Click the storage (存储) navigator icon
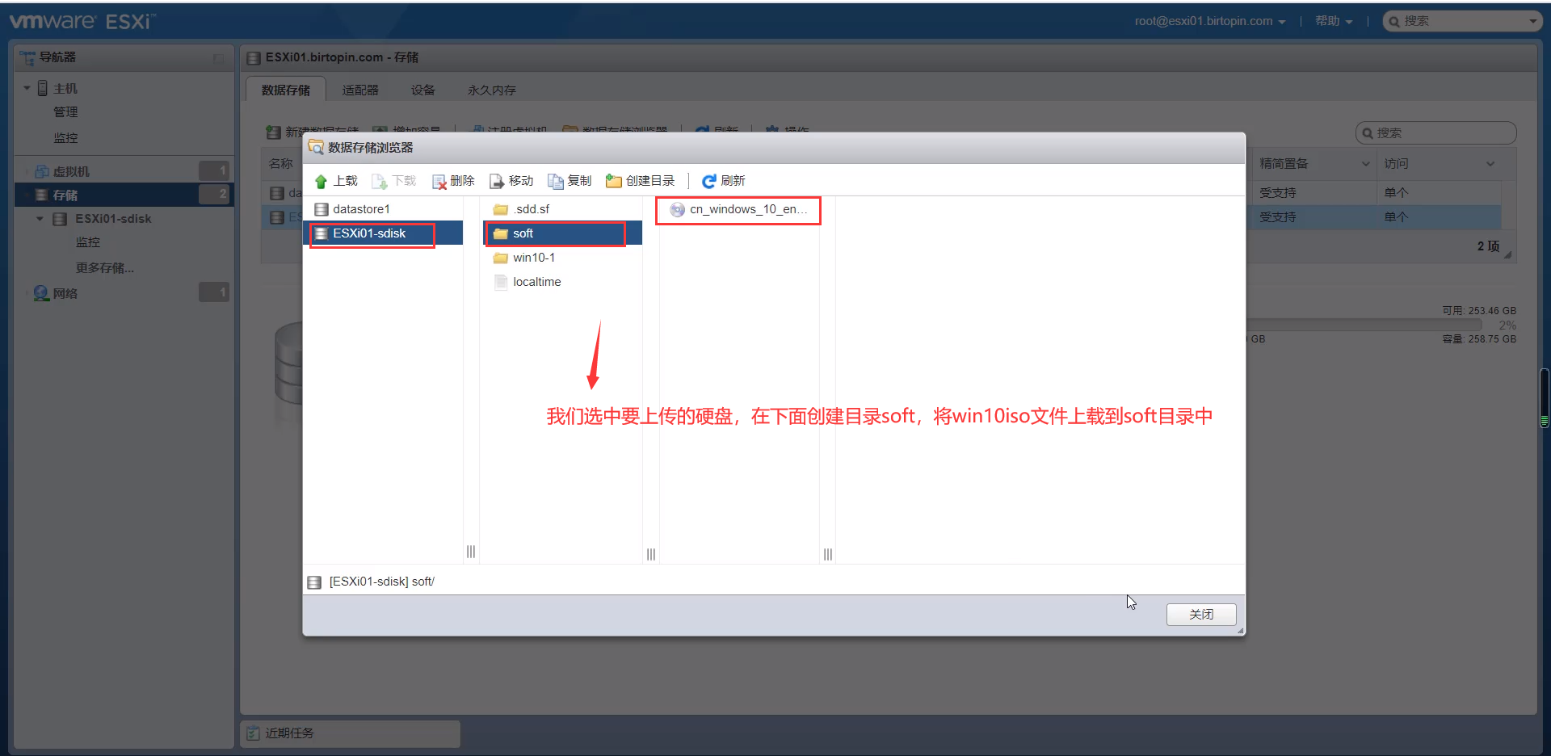Screen dimensions: 1551x756 [x=42, y=195]
